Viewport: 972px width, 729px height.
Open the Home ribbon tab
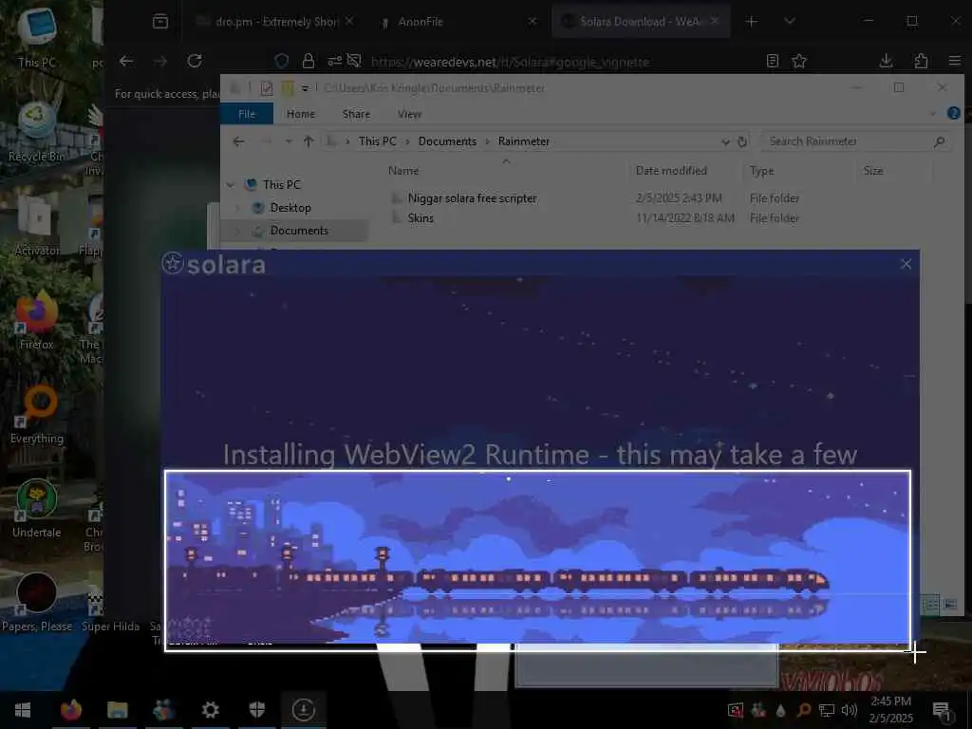pos(301,114)
